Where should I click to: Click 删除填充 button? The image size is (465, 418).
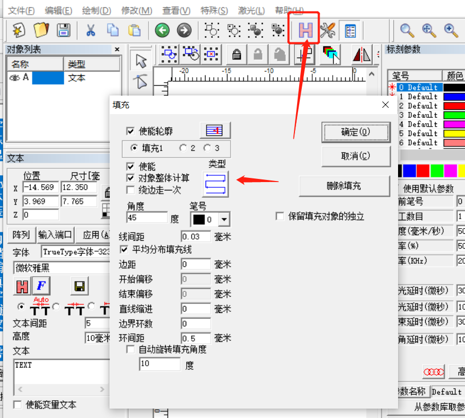pyautogui.click(x=344, y=186)
